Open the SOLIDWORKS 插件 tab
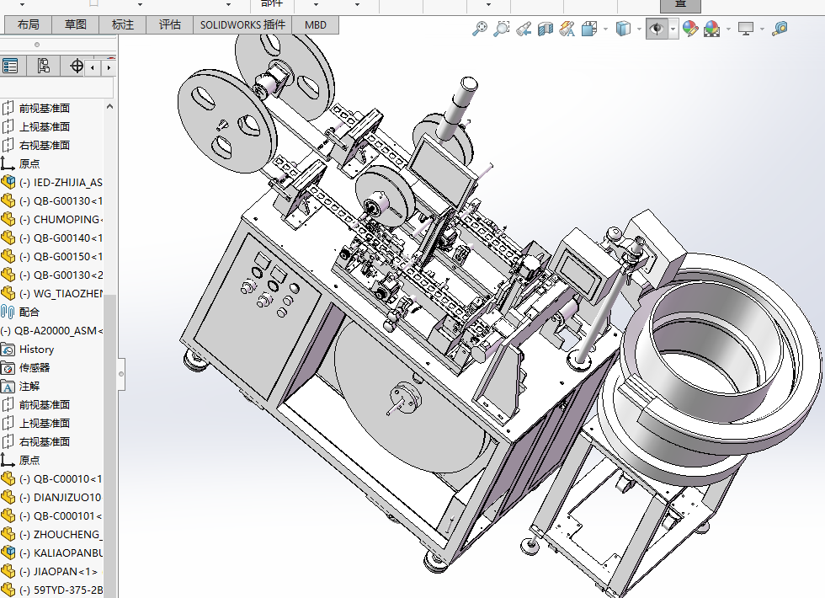Viewport: 825px width, 598px height. pyautogui.click(x=242, y=24)
